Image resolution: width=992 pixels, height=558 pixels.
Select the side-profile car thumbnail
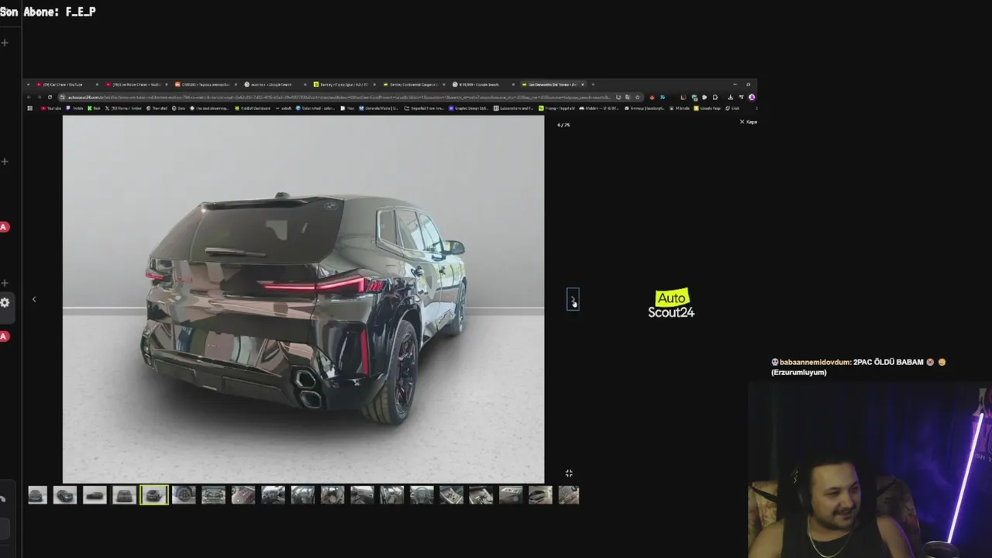coord(95,494)
